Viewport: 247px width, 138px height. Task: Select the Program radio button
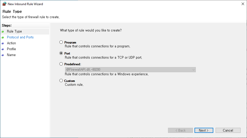click(x=61, y=42)
